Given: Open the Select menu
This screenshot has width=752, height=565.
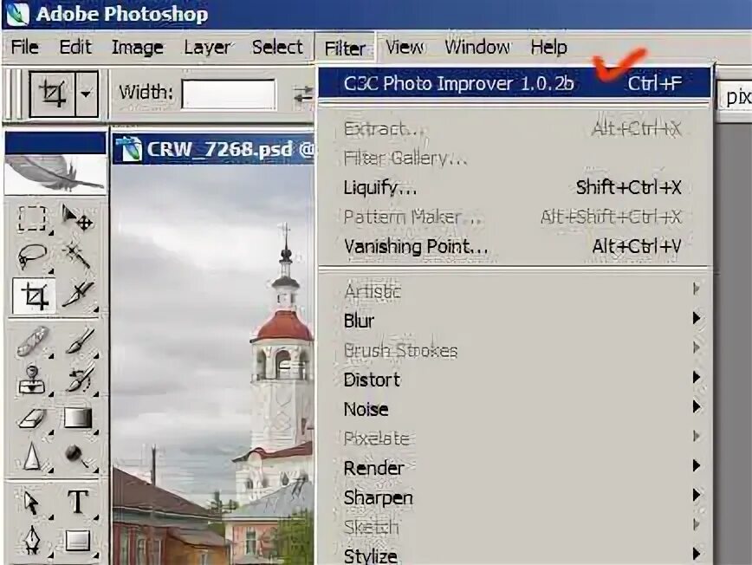Looking at the screenshot, I should [x=277, y=47].
